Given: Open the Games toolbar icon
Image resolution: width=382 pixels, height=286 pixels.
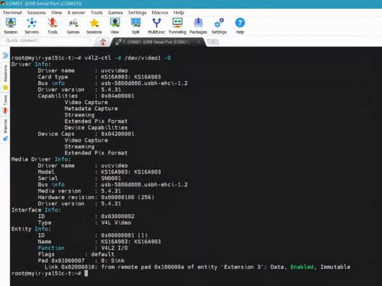Looking at the screenshot, I should 73,26.
